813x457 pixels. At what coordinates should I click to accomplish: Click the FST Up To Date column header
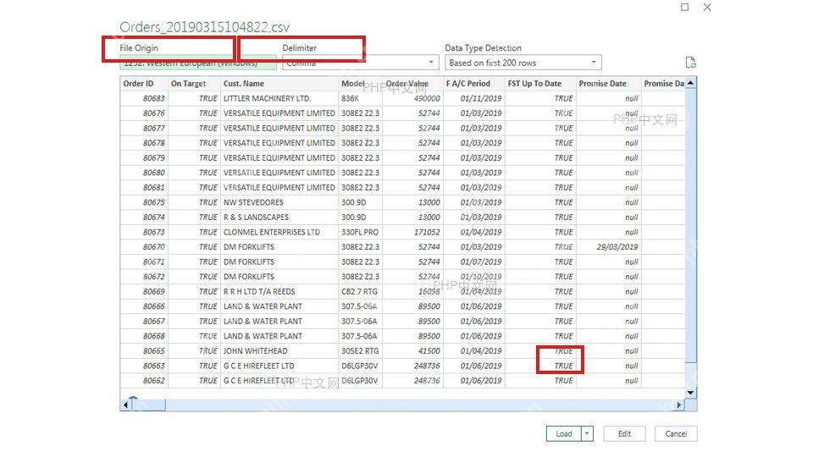point(540,84)
